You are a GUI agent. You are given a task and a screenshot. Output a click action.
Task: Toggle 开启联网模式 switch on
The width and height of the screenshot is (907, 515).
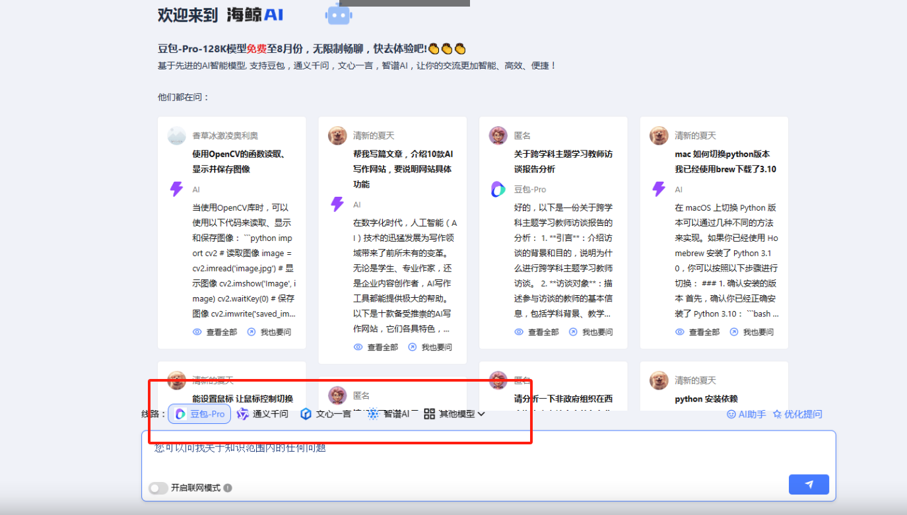click(x=158, y=488)
